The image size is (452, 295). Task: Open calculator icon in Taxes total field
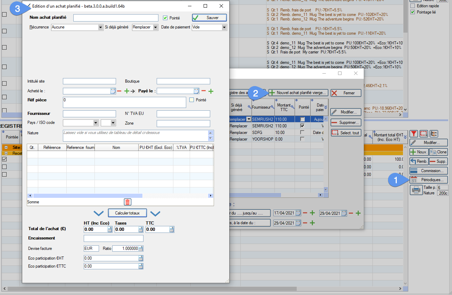[x=141, y=229]
